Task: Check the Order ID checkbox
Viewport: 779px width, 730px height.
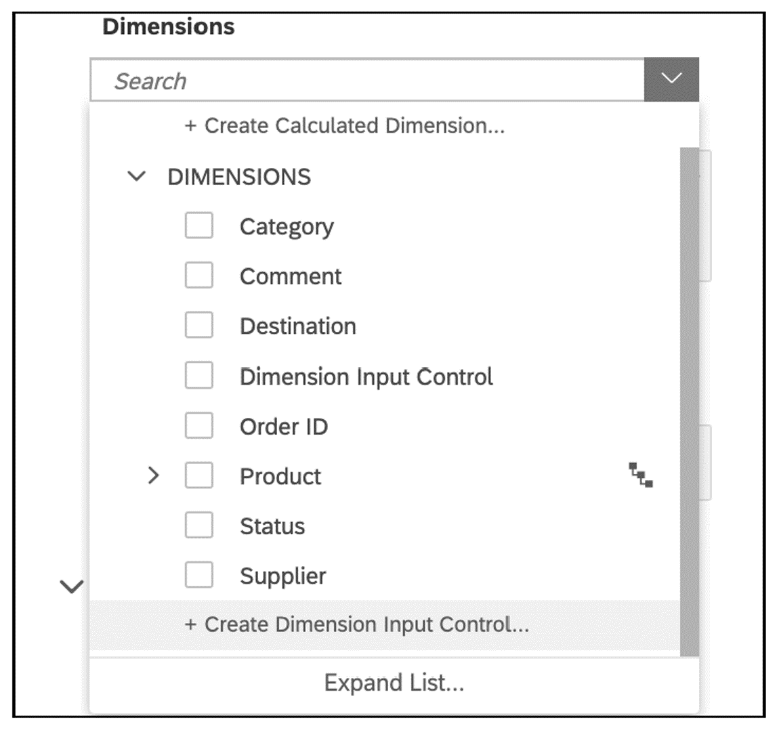Action: [x=198, y=426]
